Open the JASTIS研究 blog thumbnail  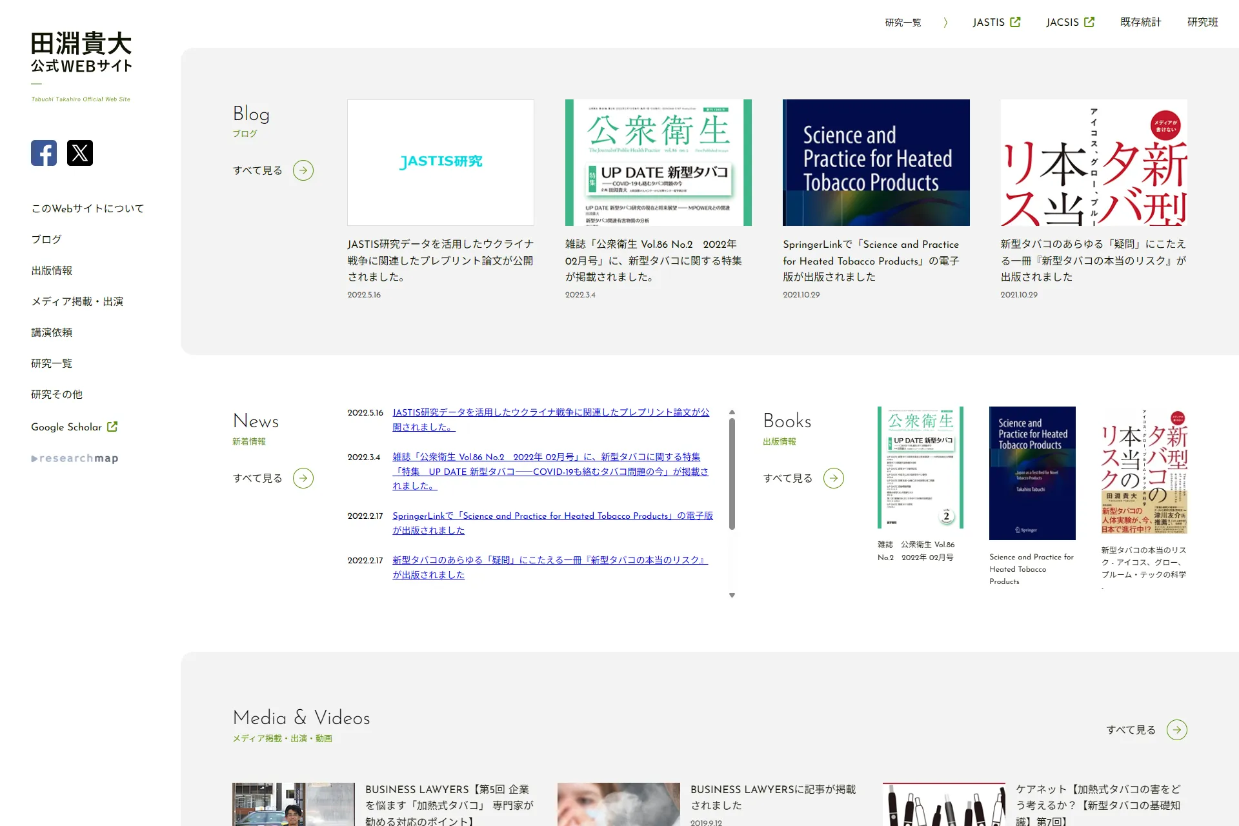(441, 163)
